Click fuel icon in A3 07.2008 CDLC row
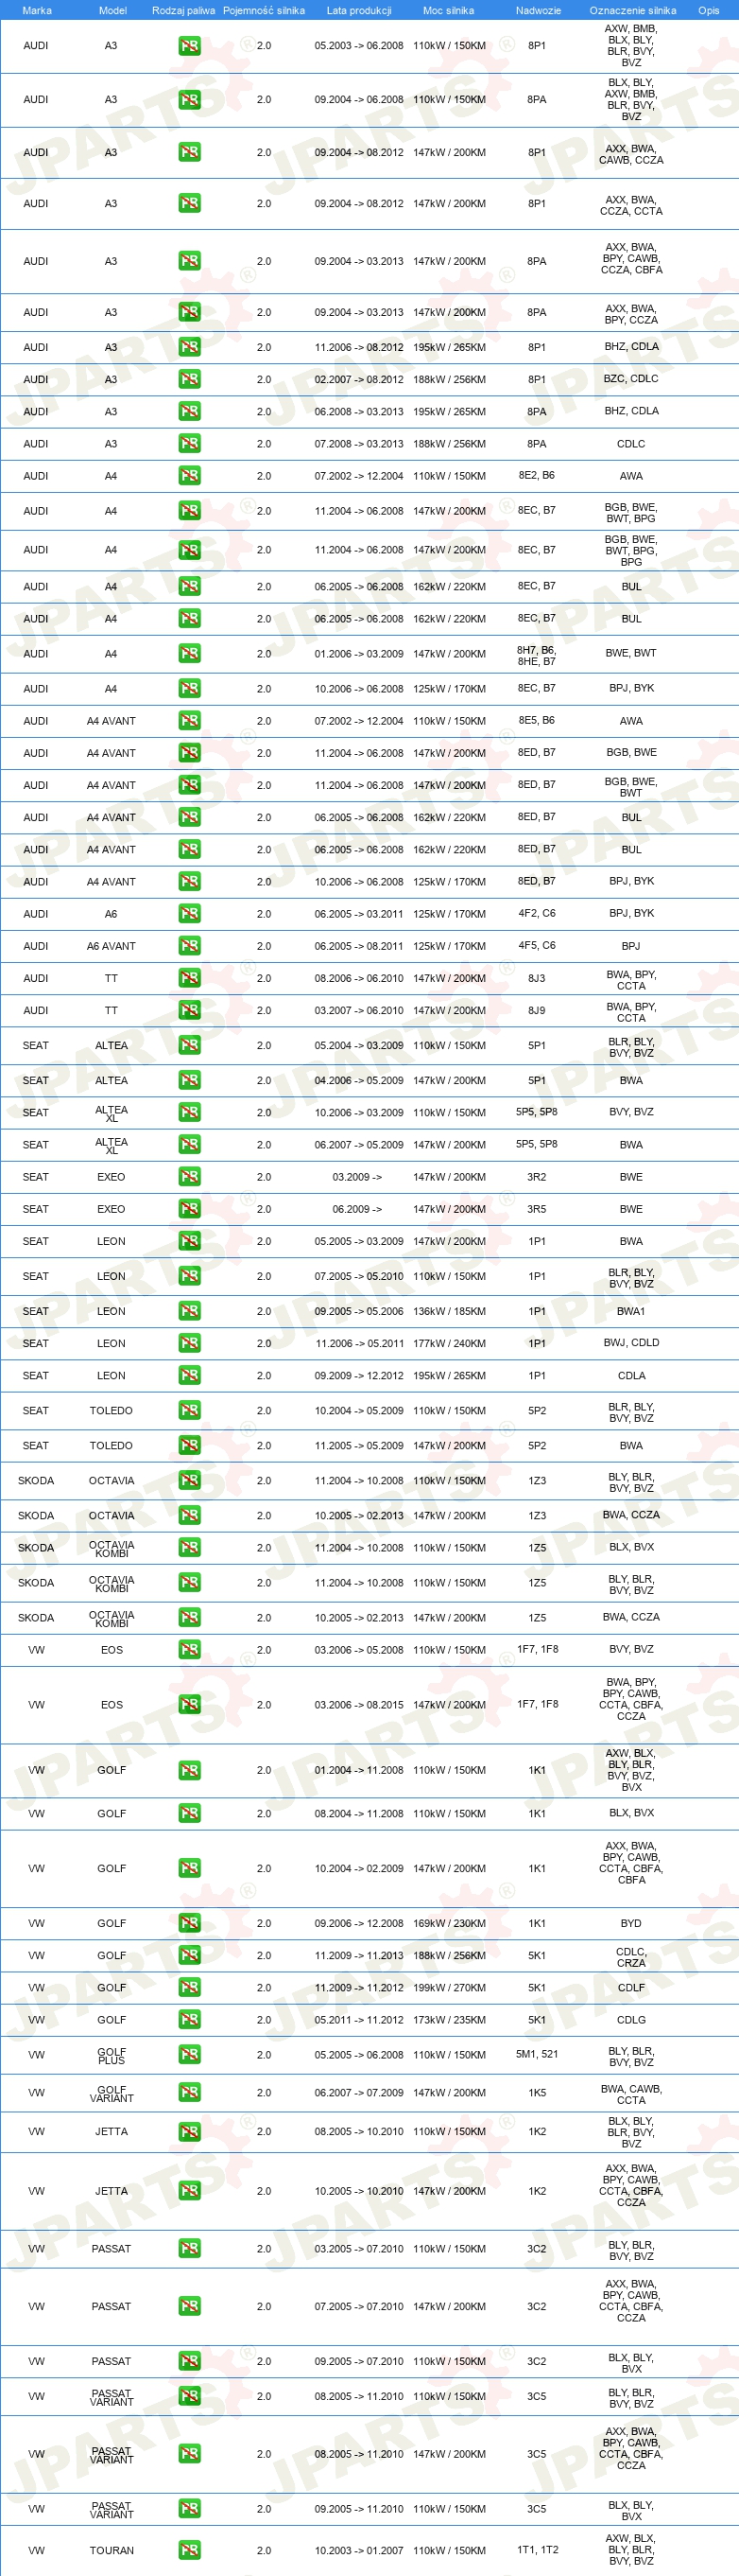Viewport: 739px width, 2576px height. tap(189, 443)
